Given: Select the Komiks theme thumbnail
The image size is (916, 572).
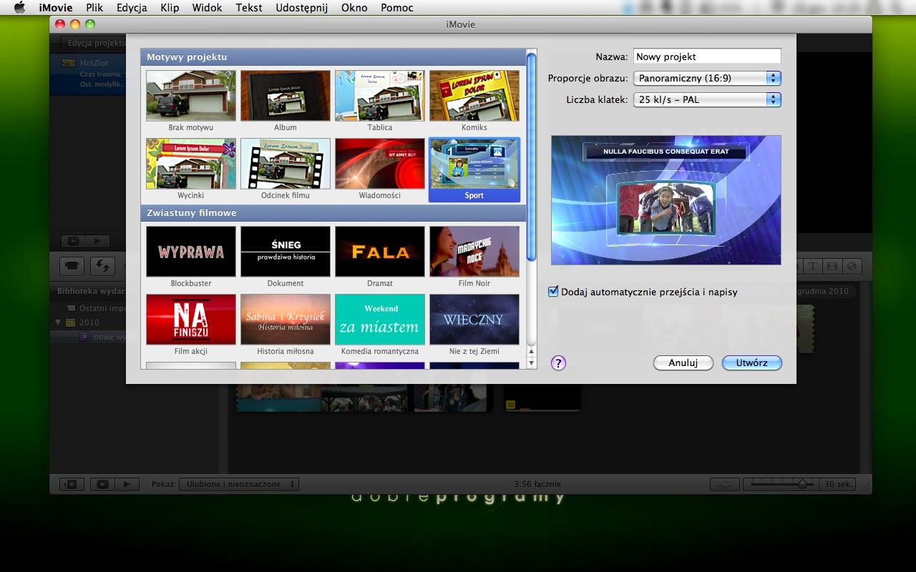Looking at the screenshot, I should [x=474, y=96].
